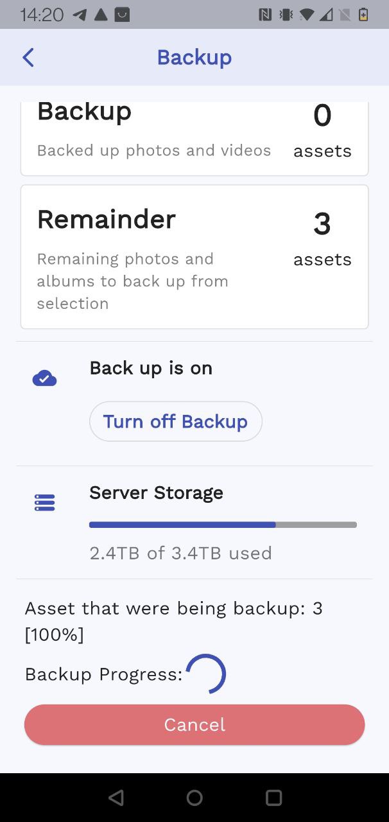Tap the spinning Backup Progress indicator
Screen dimensions: 389x822
click(207, 673)
